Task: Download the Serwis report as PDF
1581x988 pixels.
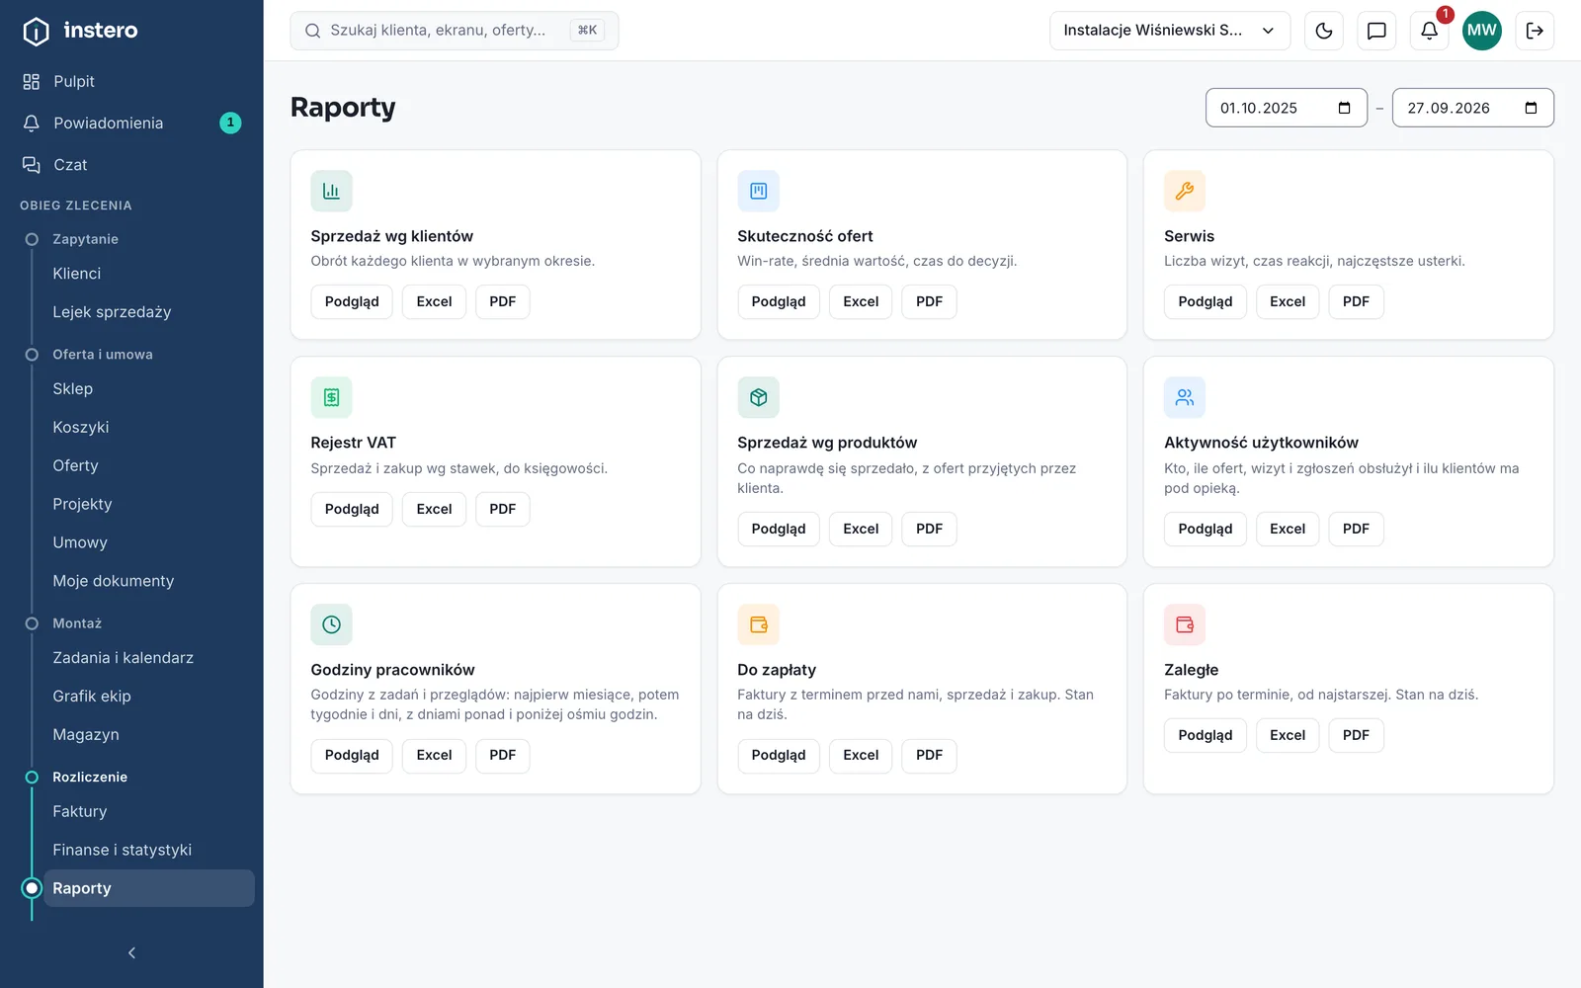Action: [x=1356, y=301]
